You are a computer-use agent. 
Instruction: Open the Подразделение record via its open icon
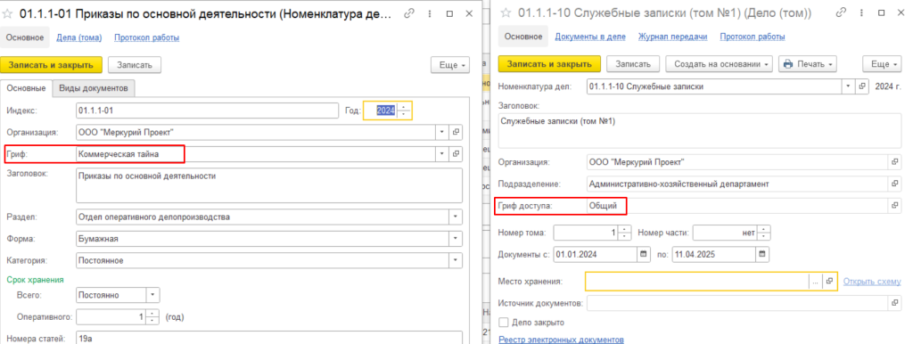coord(894,184)
